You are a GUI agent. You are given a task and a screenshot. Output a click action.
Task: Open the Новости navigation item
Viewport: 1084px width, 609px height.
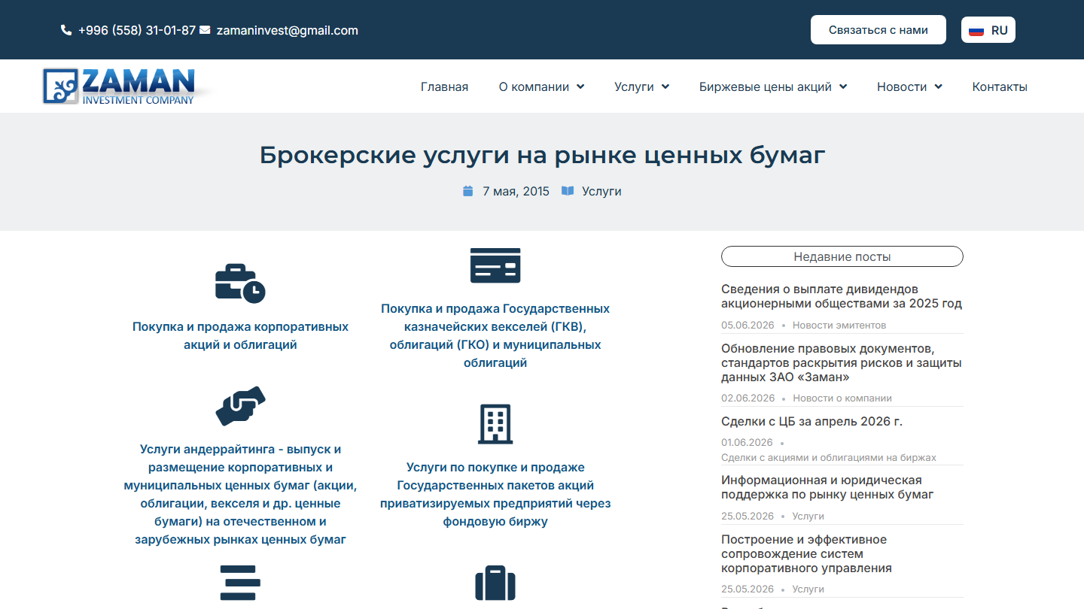click(x=902, y=86)
